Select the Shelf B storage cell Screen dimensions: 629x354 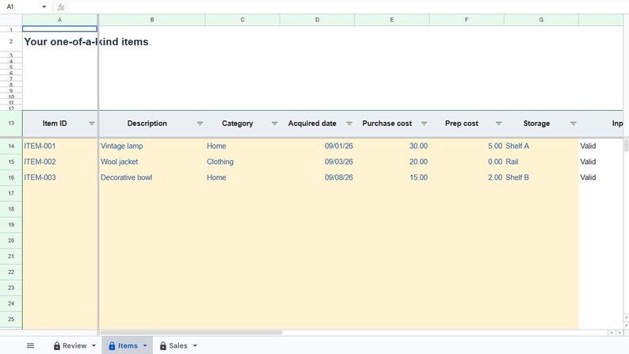coord(541,177)
